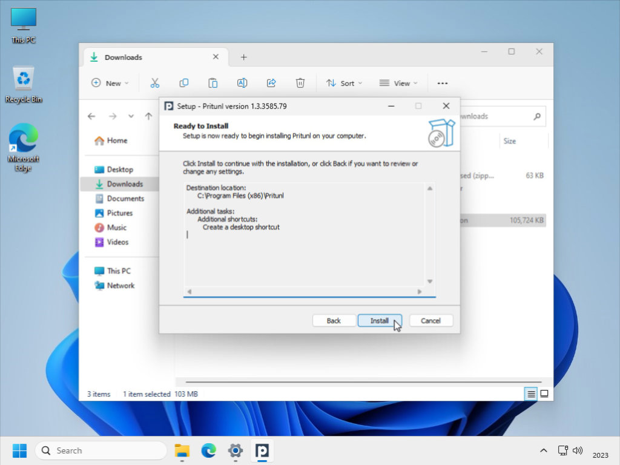
Task: Click the Pritunl setup taskbar icon
Action: point(262,450)
